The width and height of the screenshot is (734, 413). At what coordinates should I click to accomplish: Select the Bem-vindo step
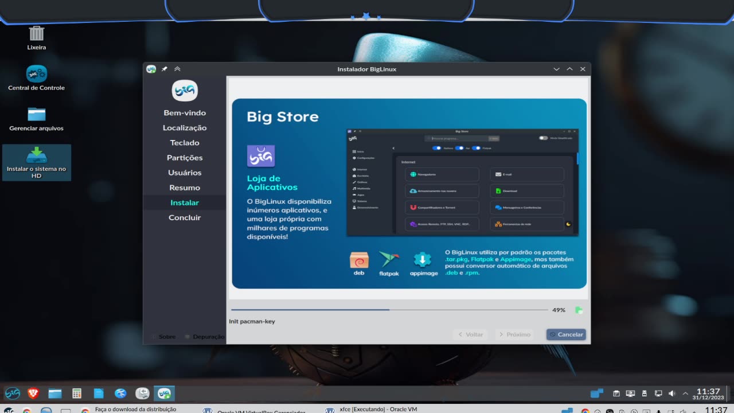pos(185,113)
